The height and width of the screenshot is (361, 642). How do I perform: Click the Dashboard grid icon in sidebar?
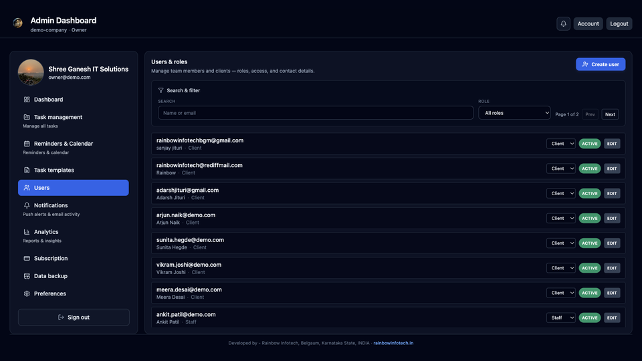(x=27, y=100)
